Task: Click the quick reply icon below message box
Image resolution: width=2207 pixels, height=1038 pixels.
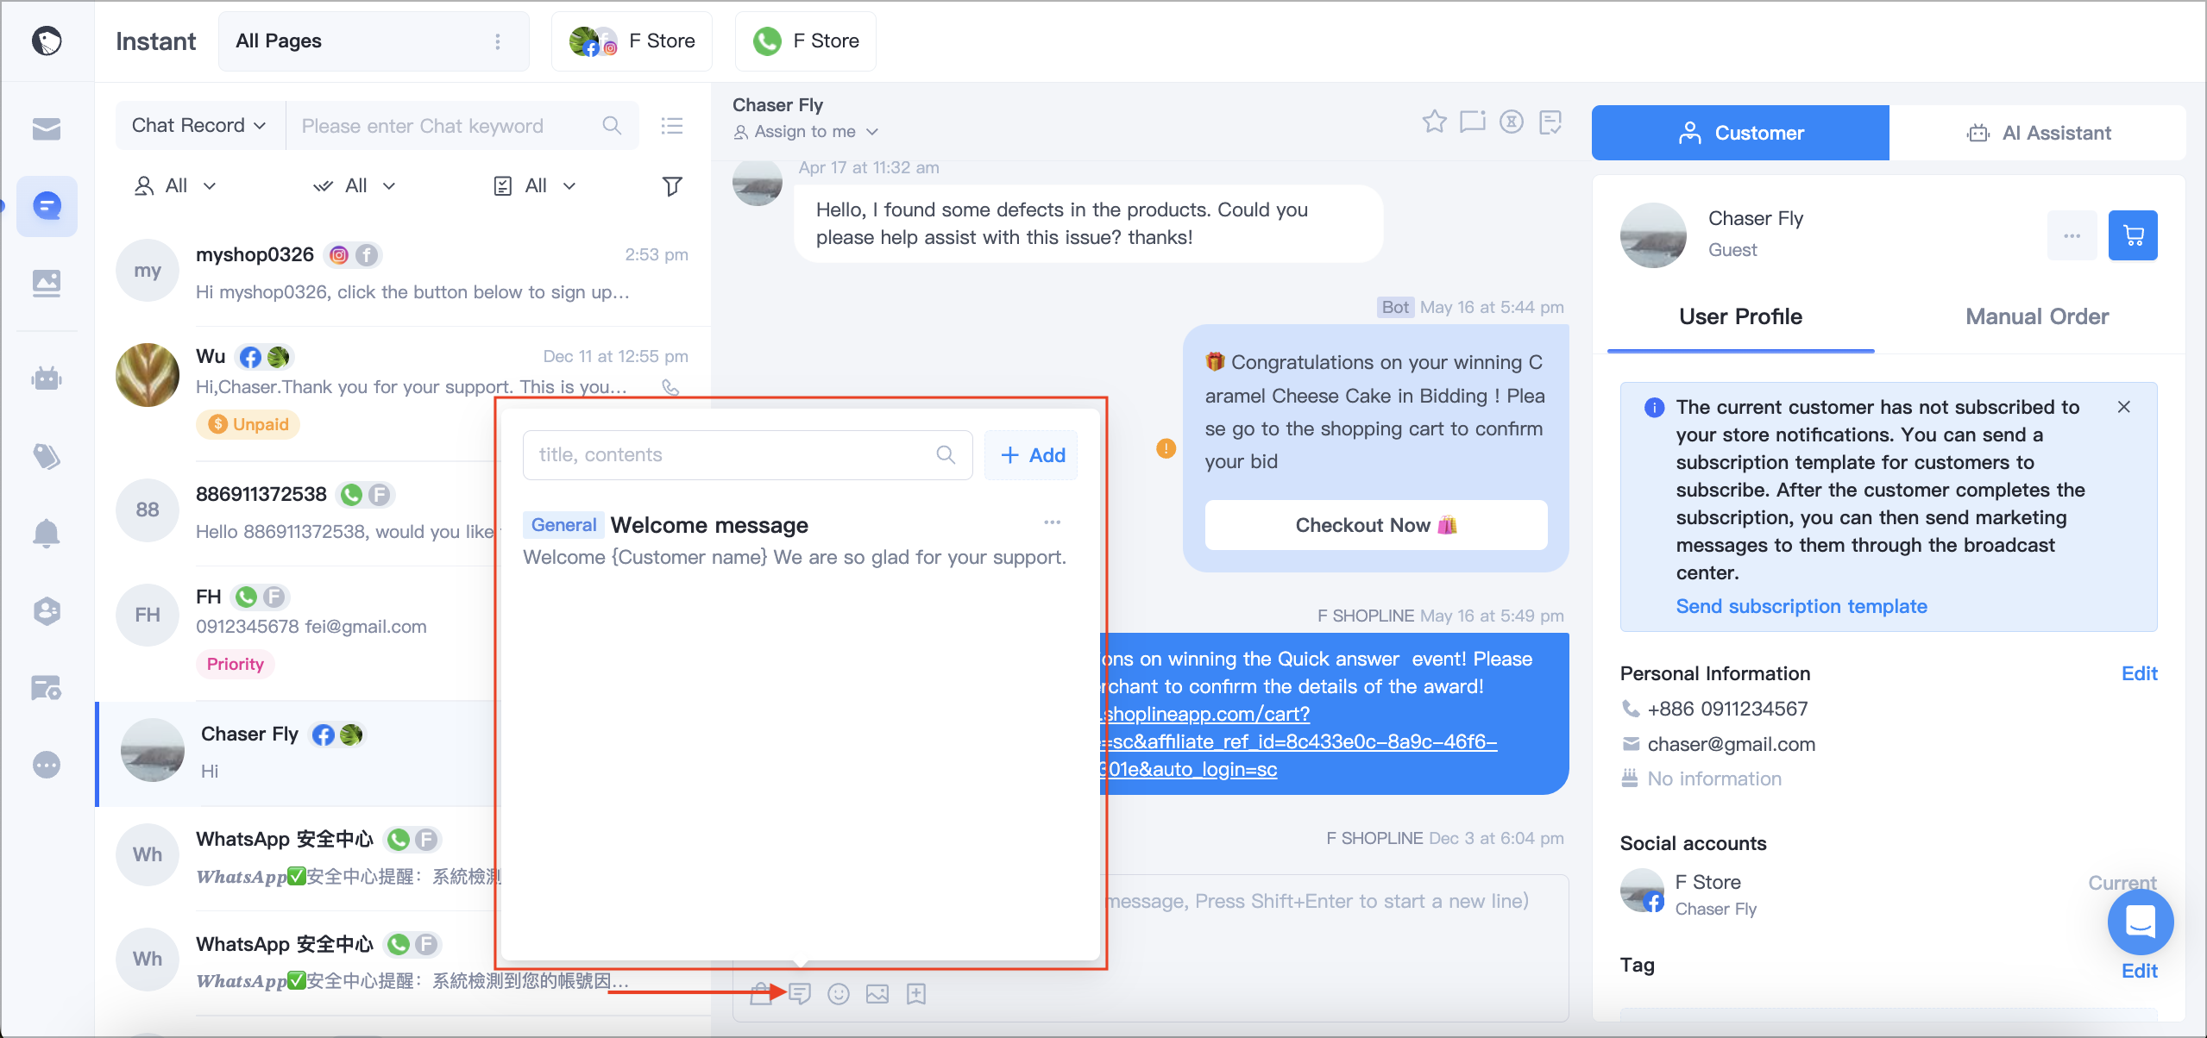Action: click(800, 994)
